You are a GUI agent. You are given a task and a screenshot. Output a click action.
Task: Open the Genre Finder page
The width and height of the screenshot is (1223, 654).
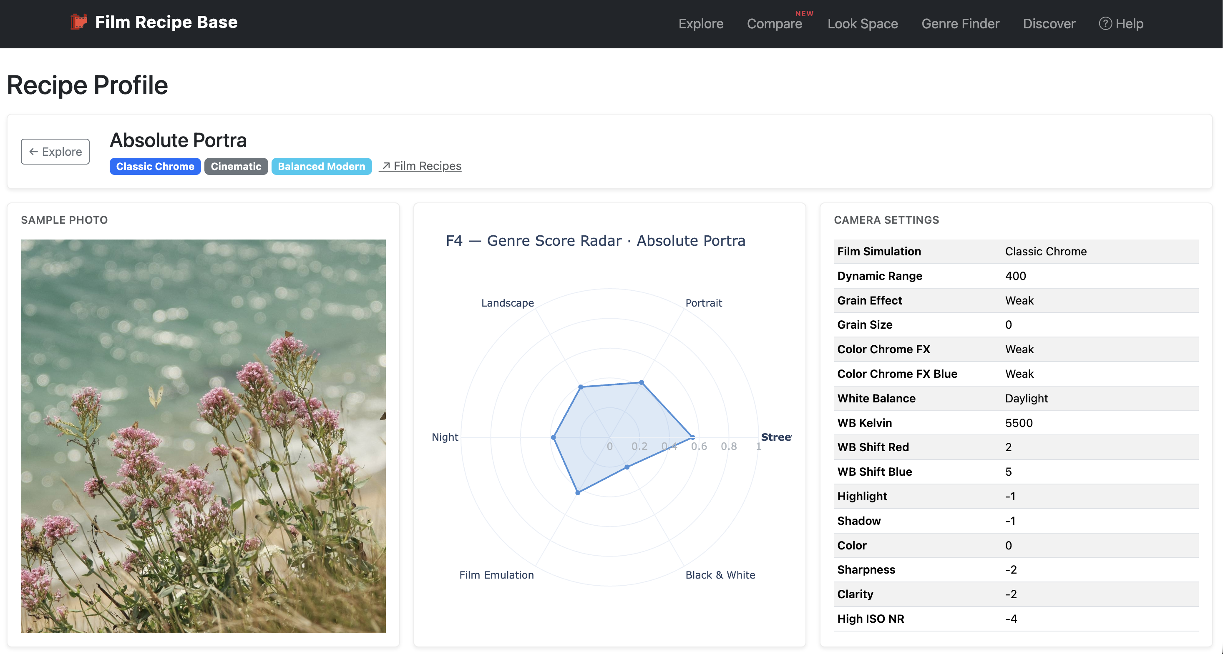click(x=960, y=23)
